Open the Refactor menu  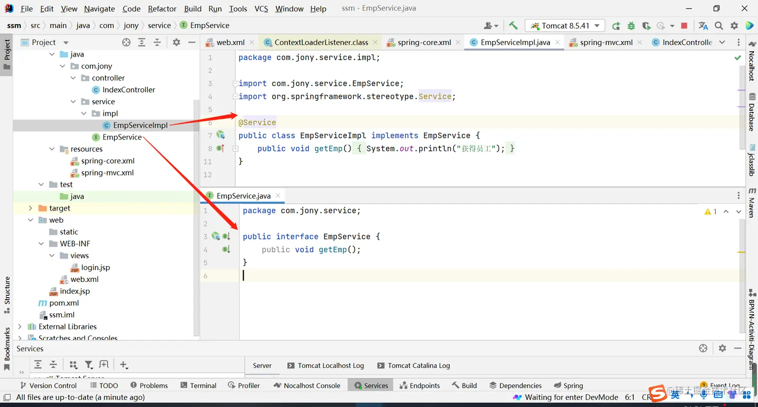[162, 9]
